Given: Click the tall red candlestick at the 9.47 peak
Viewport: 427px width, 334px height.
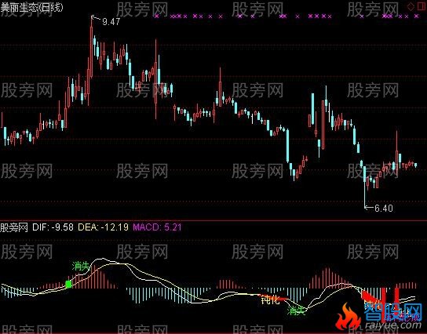Looking at the screenshot, I should pos(92,48).
